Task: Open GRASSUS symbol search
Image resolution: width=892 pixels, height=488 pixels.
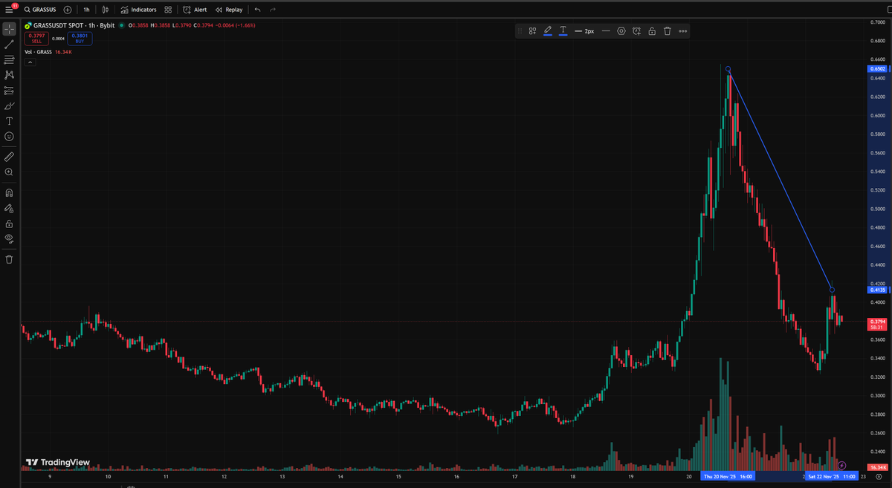Action: pyautogui.click(x=41, y=10)
